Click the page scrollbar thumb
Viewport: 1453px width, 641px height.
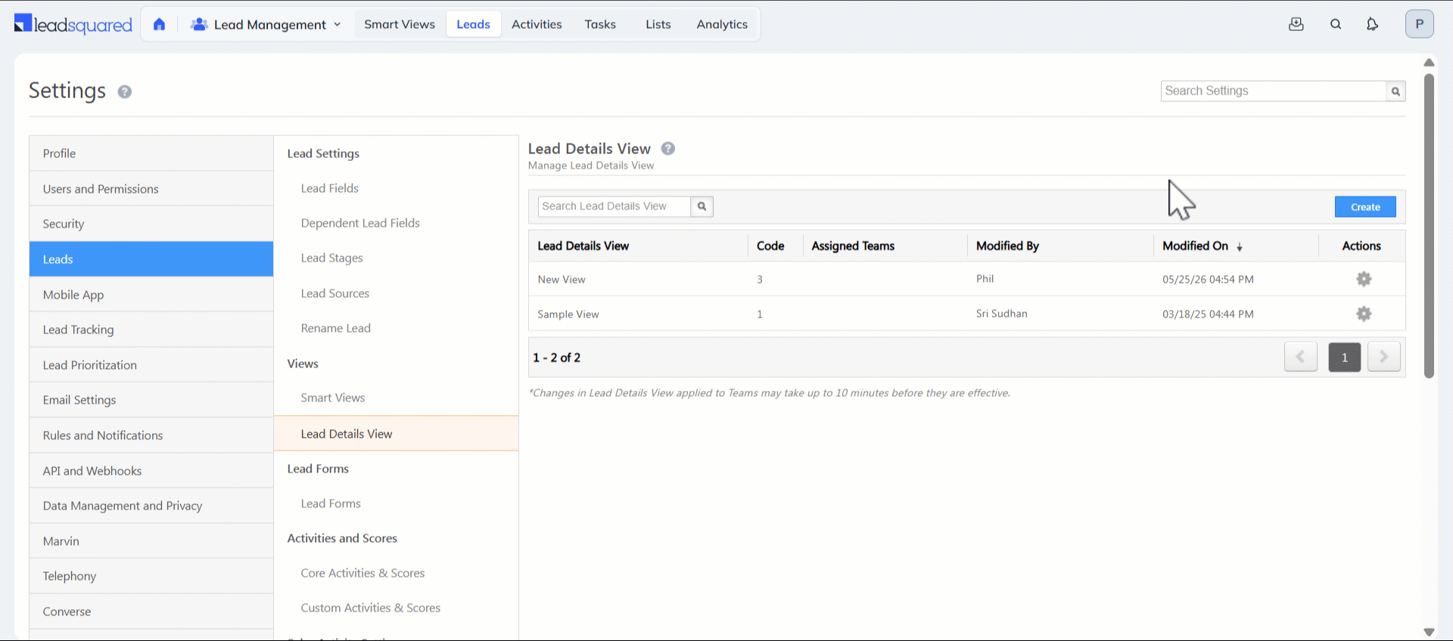(1429, 225)
